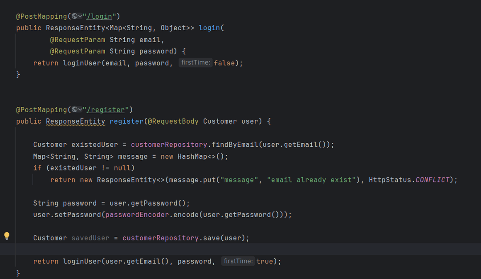
Task: Click the yellow light bulb quick-fix icon
Action: 7,236
